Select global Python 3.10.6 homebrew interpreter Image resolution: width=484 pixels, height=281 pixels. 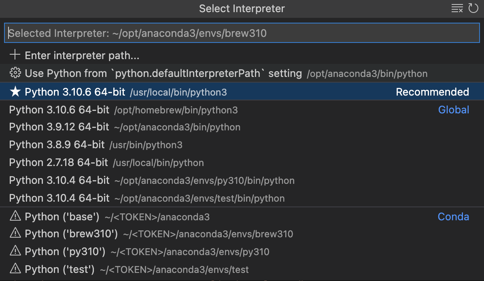tap(121, 110)
